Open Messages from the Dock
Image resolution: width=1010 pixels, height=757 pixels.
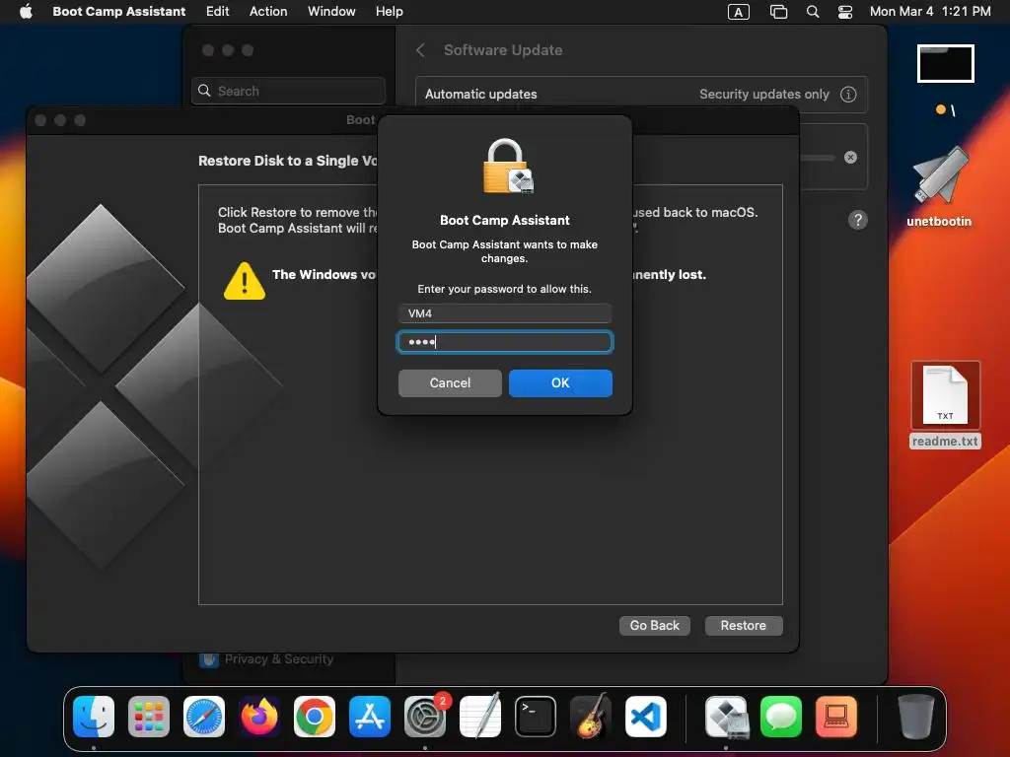(x=781, y=717)
